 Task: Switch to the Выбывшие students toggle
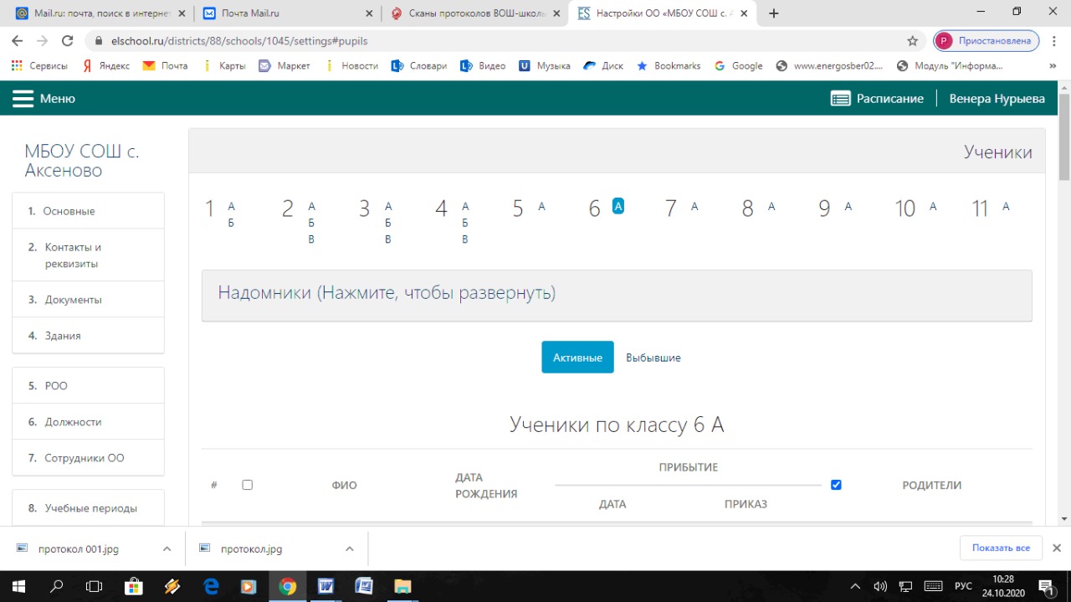click(x=653, y=358)
